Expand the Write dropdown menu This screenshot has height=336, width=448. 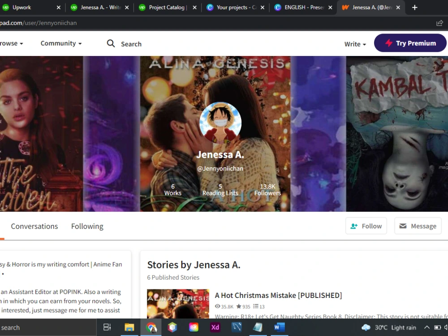[355, 44]
